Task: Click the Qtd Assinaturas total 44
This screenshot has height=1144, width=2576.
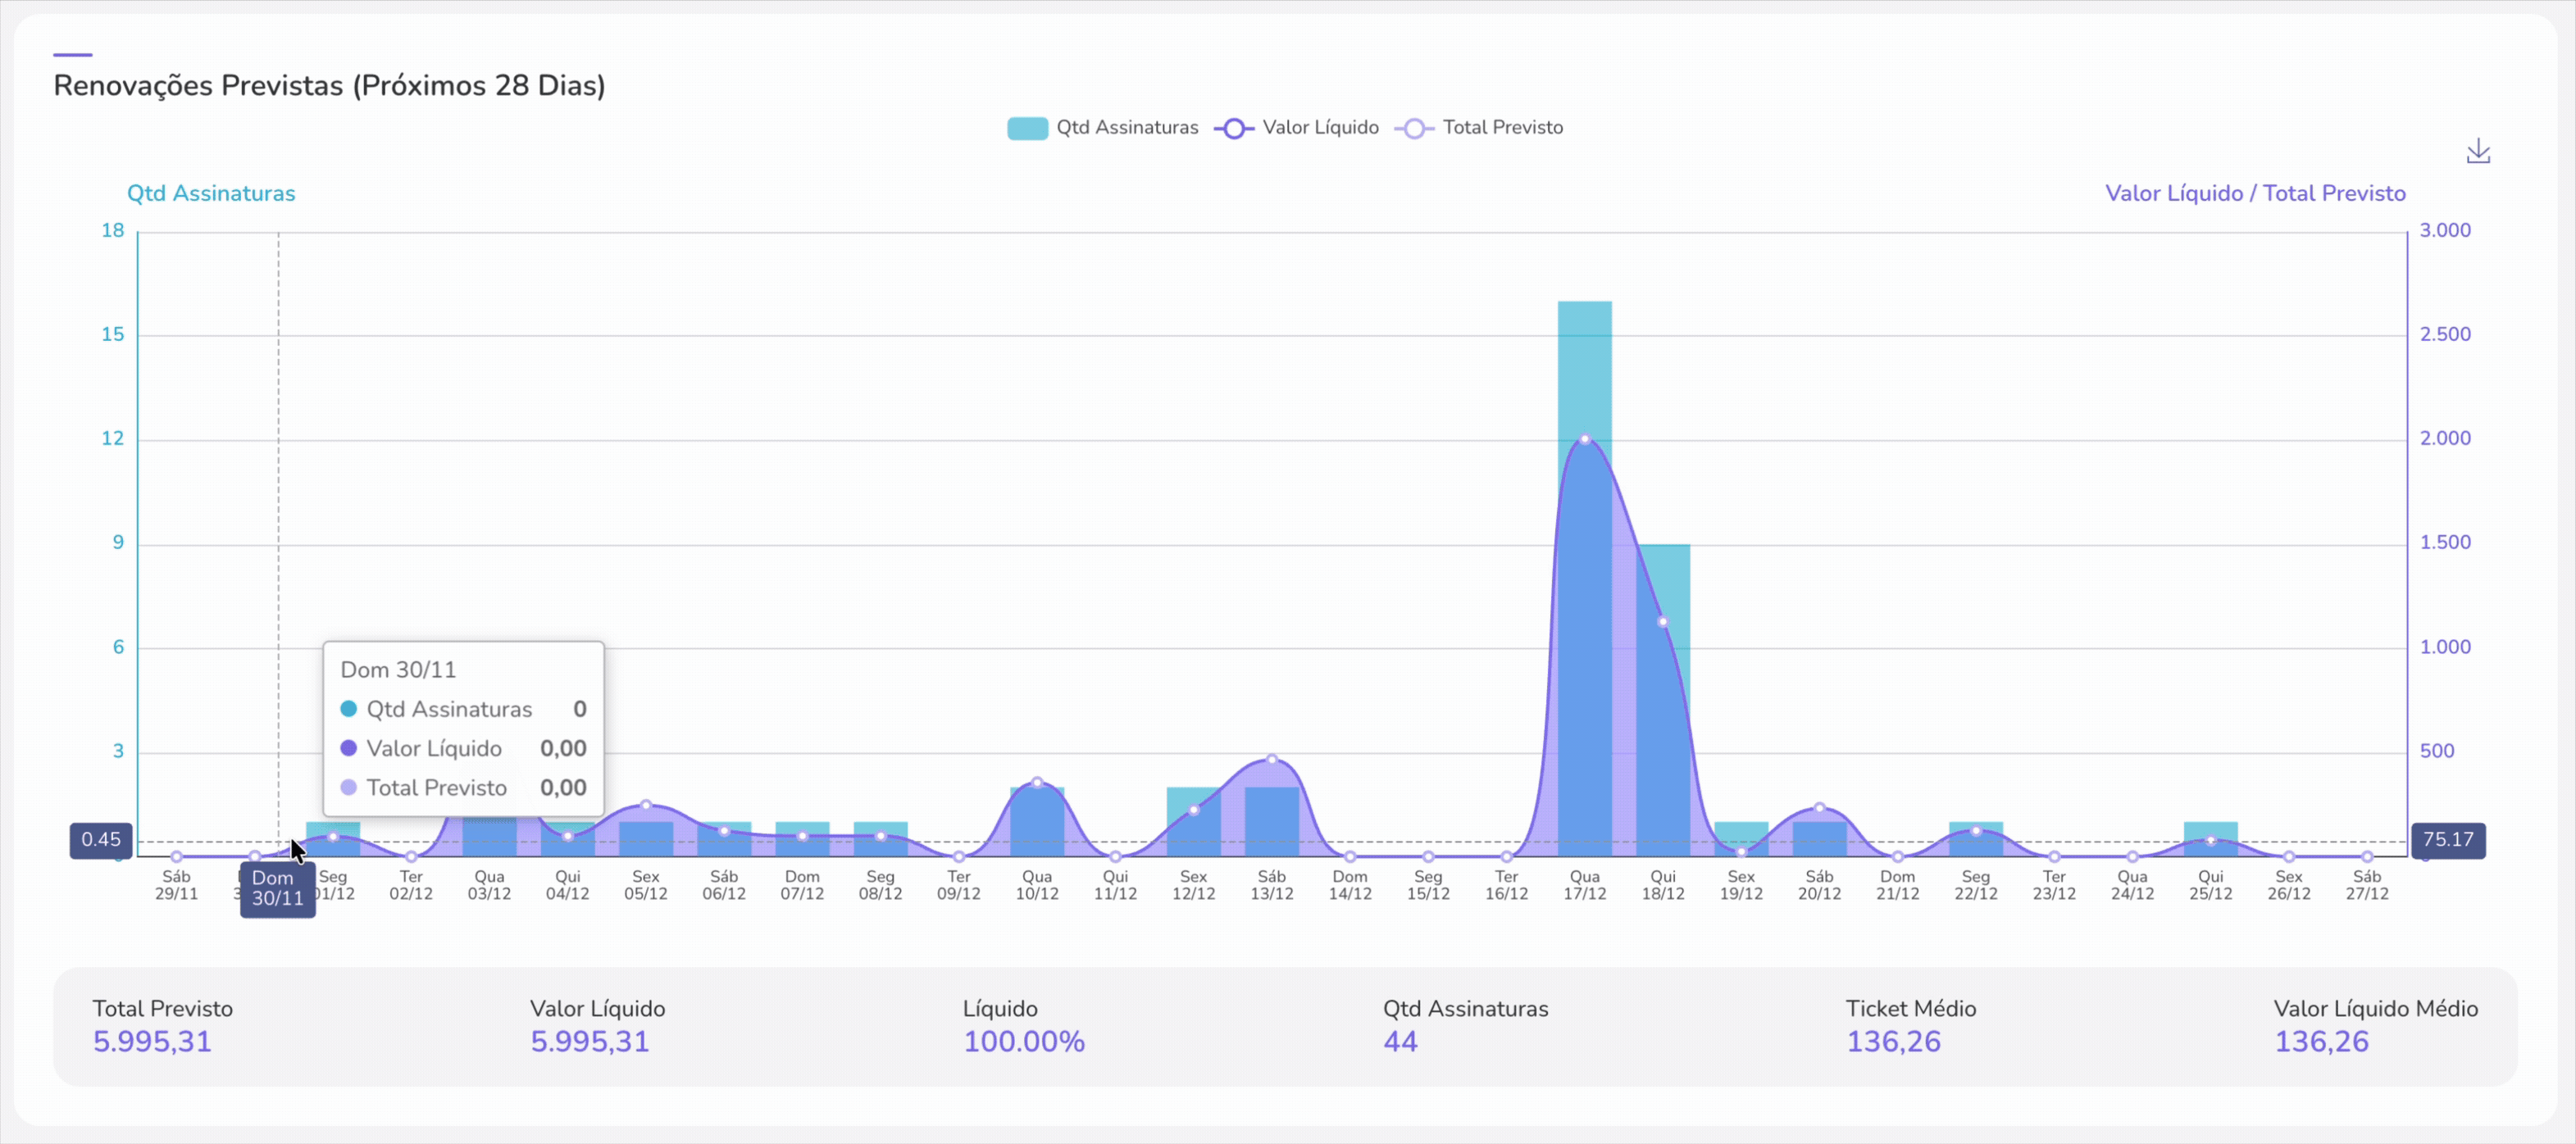Action: point(1400,1041)
